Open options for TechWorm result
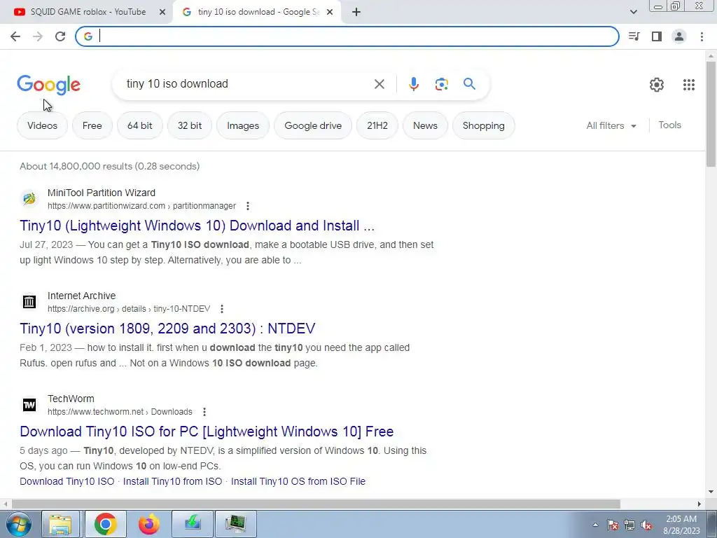 [x=204, y=412]
